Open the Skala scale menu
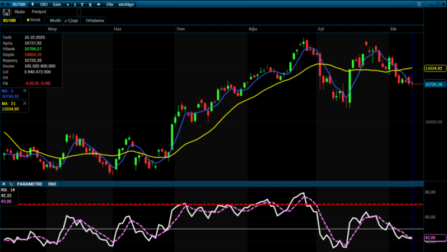 coord(20,12)
